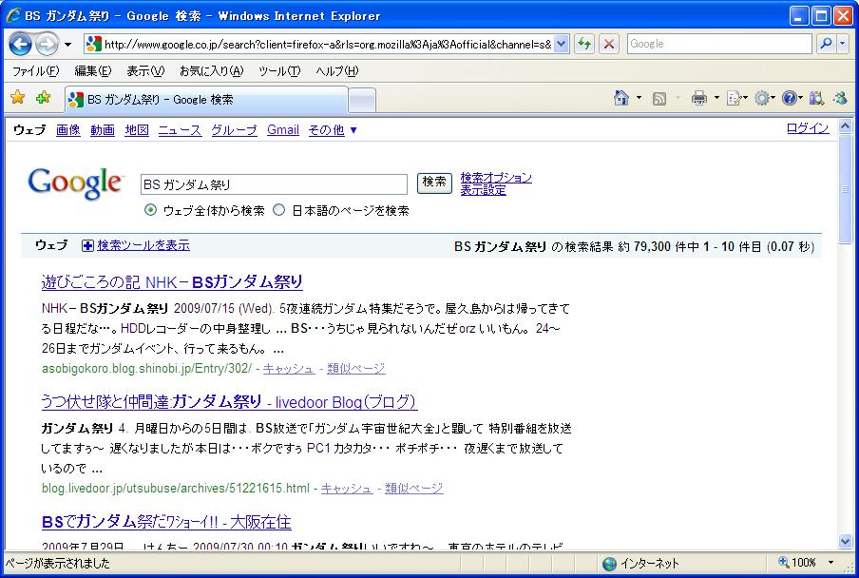
Task: Open the Tools gear icon menu
Action: (764, 99)
